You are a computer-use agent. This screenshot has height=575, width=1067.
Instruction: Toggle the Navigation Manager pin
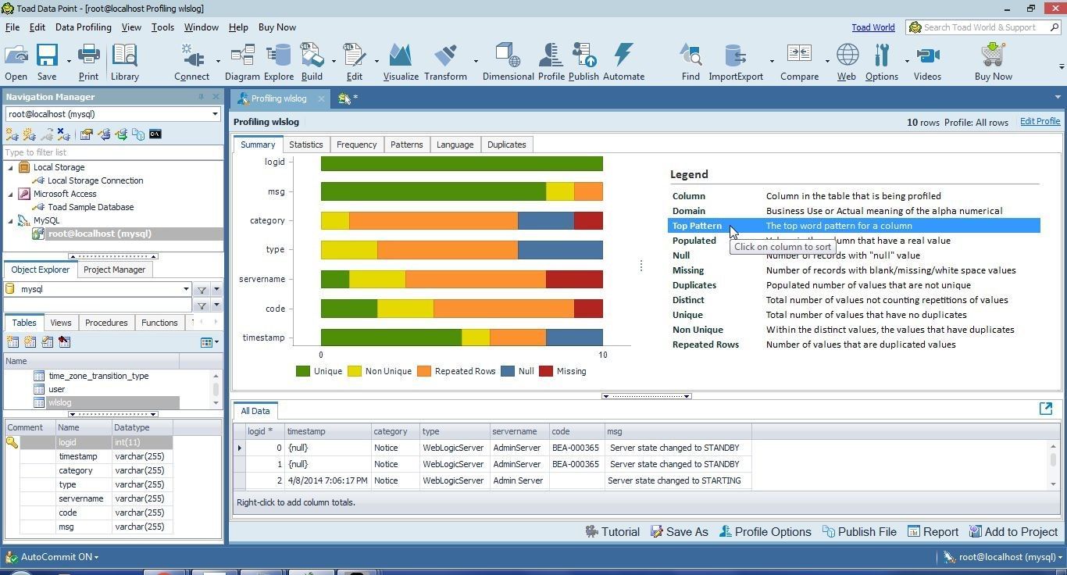(202, 97)
